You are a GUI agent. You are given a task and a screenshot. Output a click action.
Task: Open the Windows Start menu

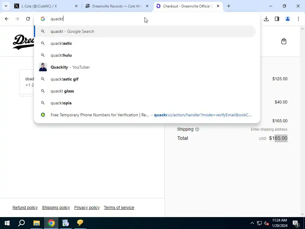coord(7,223)
